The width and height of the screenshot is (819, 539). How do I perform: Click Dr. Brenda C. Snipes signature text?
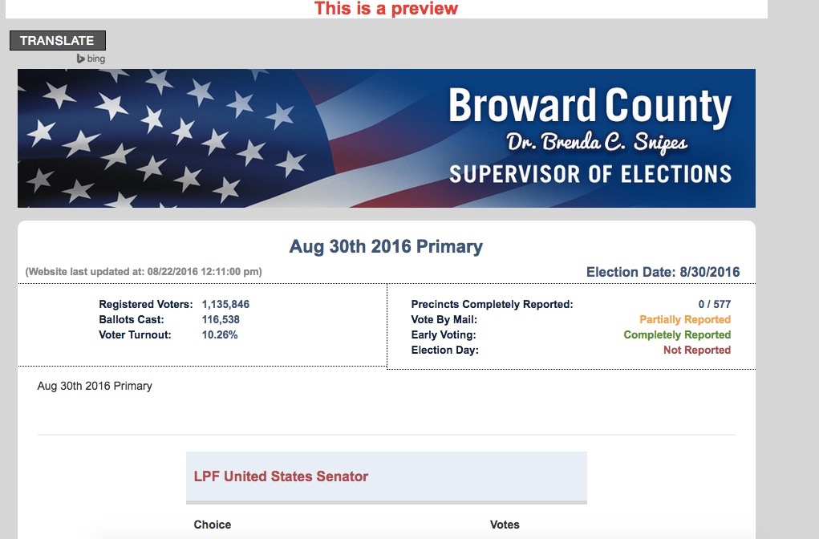click(x=597, y=143)
